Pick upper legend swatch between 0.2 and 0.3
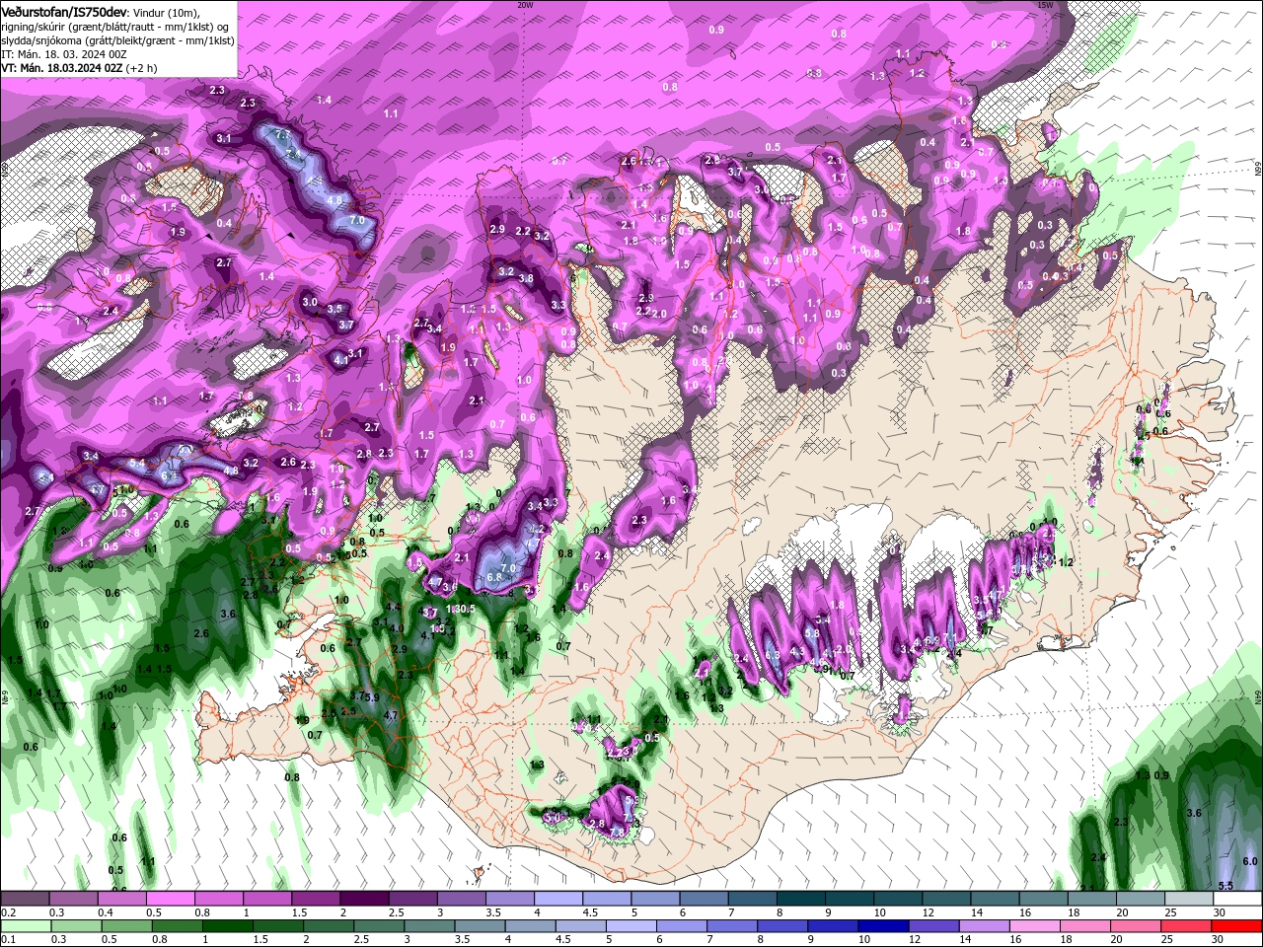 click(25, 899)
